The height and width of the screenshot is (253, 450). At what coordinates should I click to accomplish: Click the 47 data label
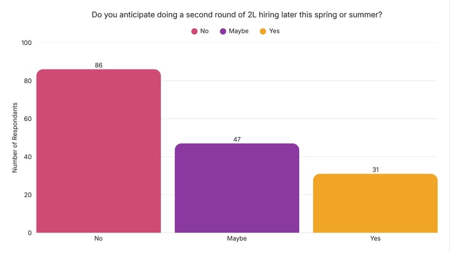click(x=237, y=139)
